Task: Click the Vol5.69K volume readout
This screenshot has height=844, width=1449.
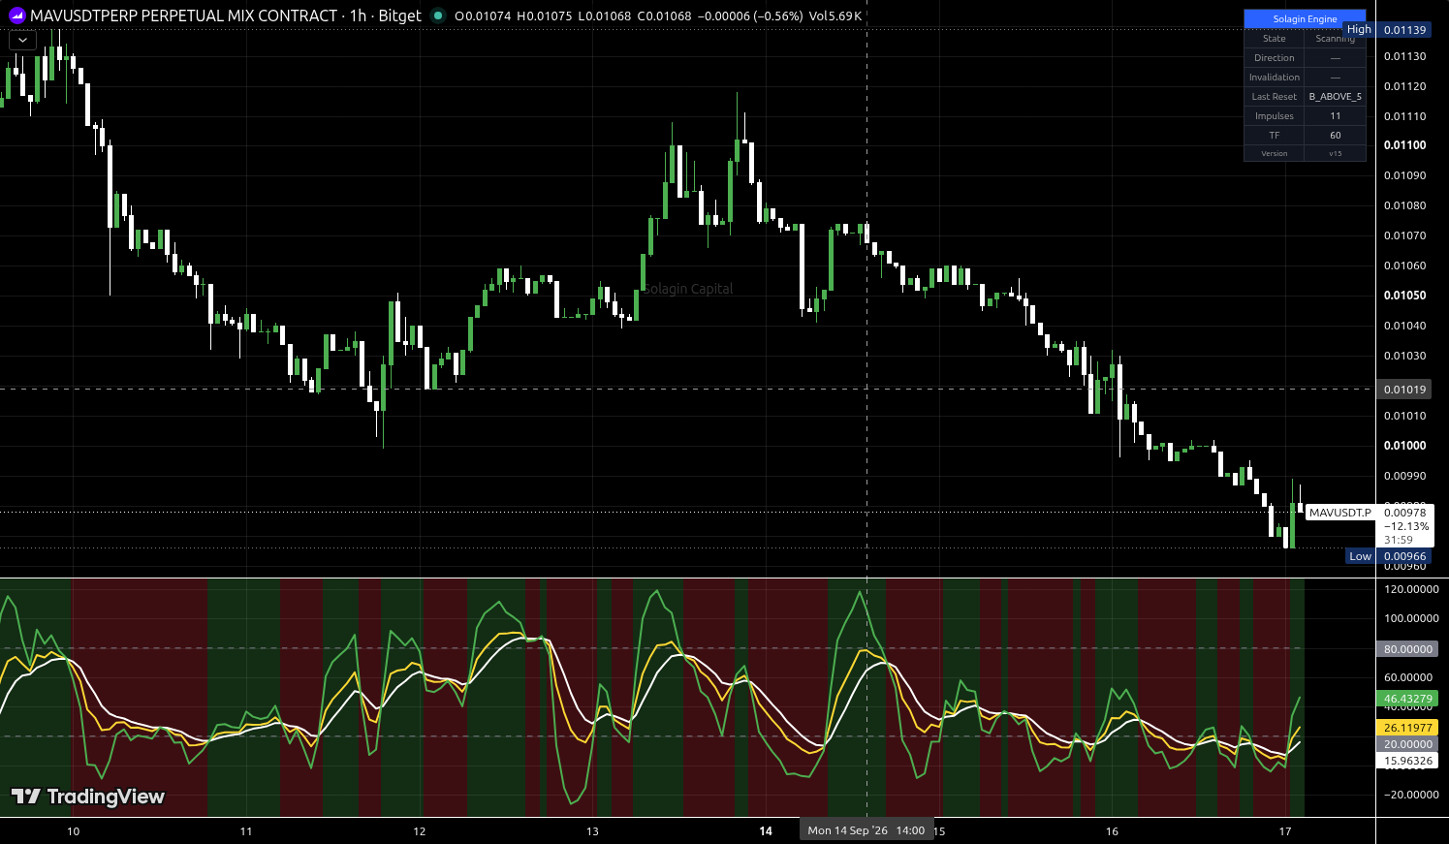Action: [835, 16]
